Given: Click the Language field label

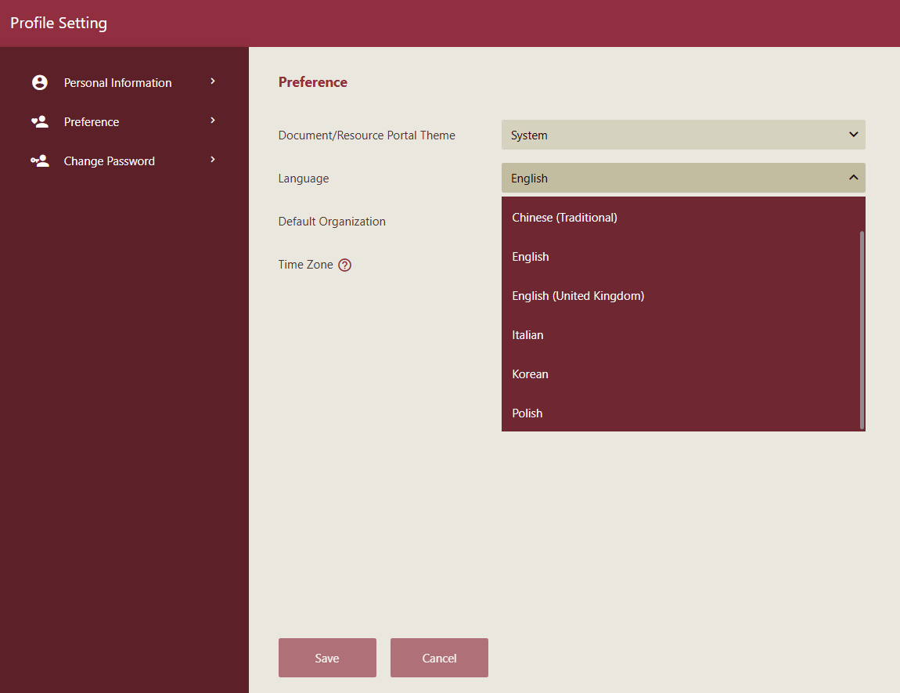Looking at the screenshot, I should pos(304,179).
